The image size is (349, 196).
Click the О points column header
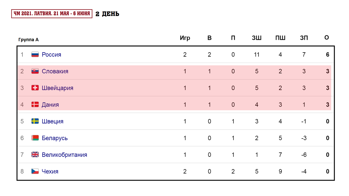327,38
